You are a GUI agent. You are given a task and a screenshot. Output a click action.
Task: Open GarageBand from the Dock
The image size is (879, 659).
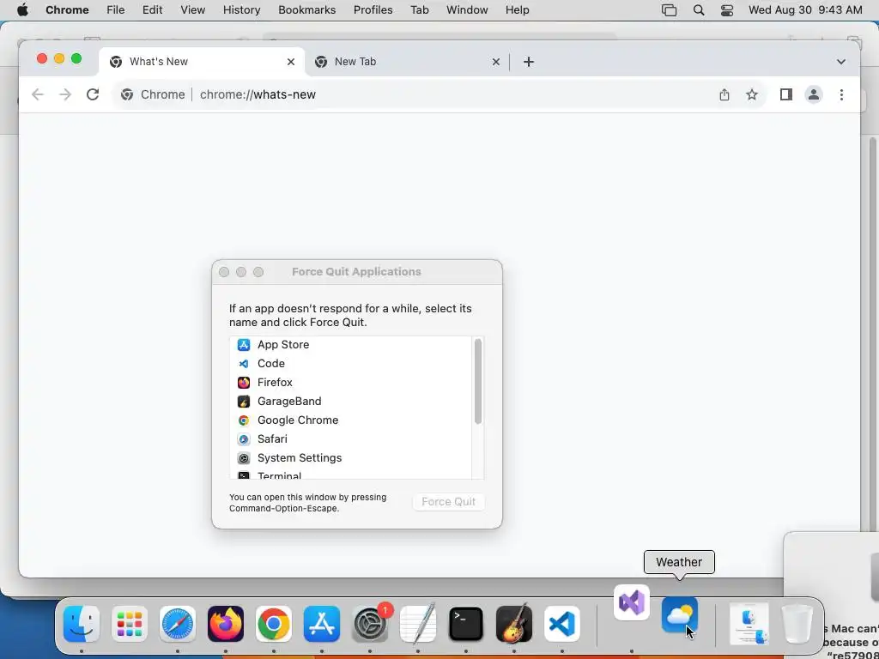[514, 624]
